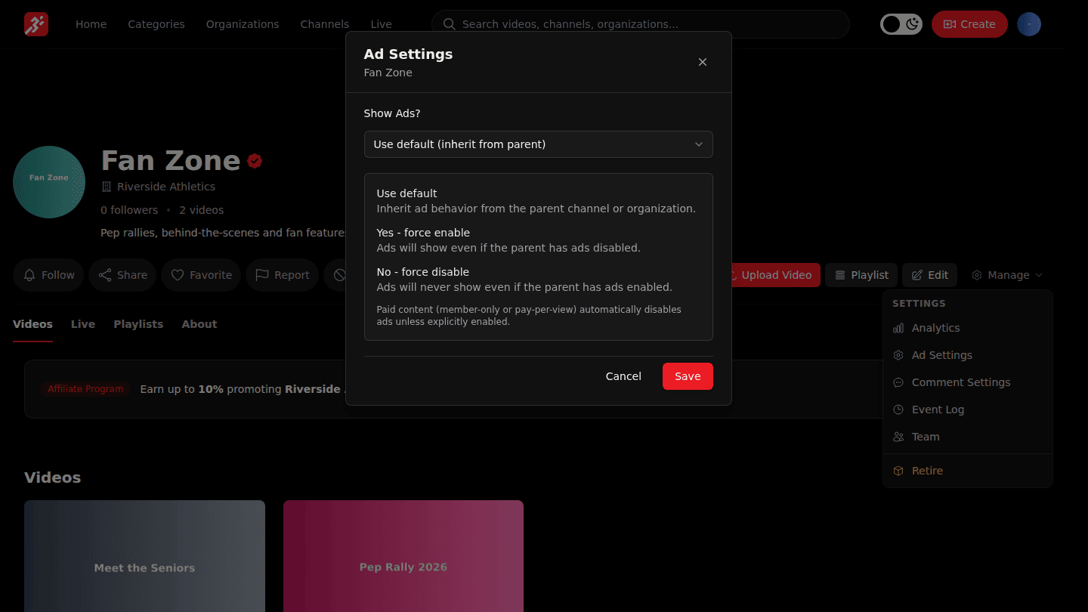Open Channels in the navbar
Image resolution: width=1088 pixels, height=612 pixels.
pyautogui.click(x=325, y=24)
